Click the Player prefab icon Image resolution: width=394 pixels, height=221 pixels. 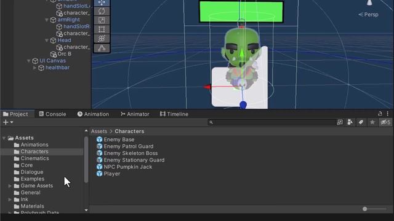click(99, 173)
